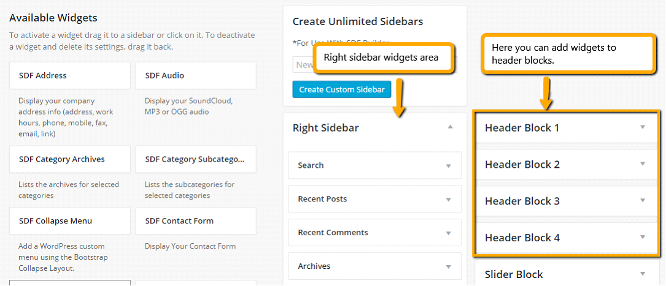Open the Recent Comments widget dropdown arrow

(448, 233)
